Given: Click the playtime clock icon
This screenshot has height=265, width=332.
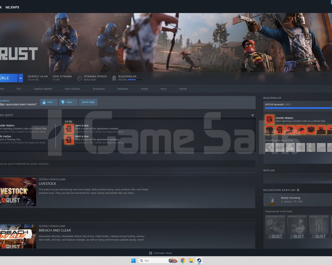Looking at the screenshot, I should pos(79,78).
